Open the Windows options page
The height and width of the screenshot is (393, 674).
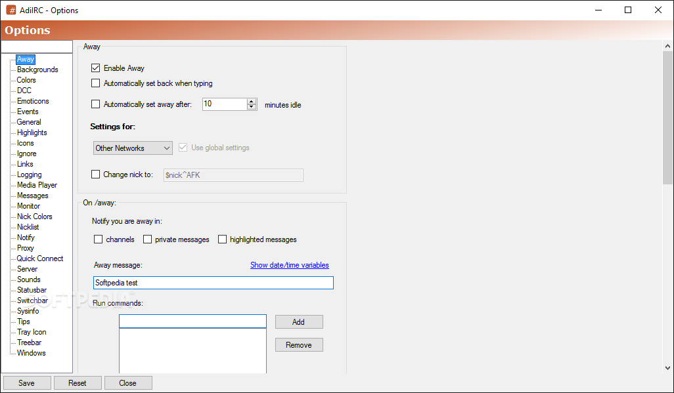[x=31, y=353]
